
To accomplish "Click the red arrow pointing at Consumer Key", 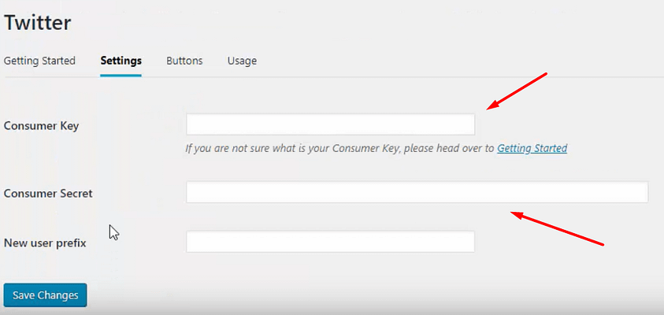I will (517, 90).
